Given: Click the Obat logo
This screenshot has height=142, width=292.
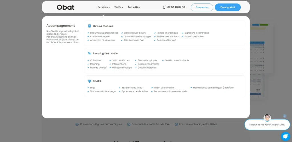Looking at the screenshot, I should tap(66, 7).
